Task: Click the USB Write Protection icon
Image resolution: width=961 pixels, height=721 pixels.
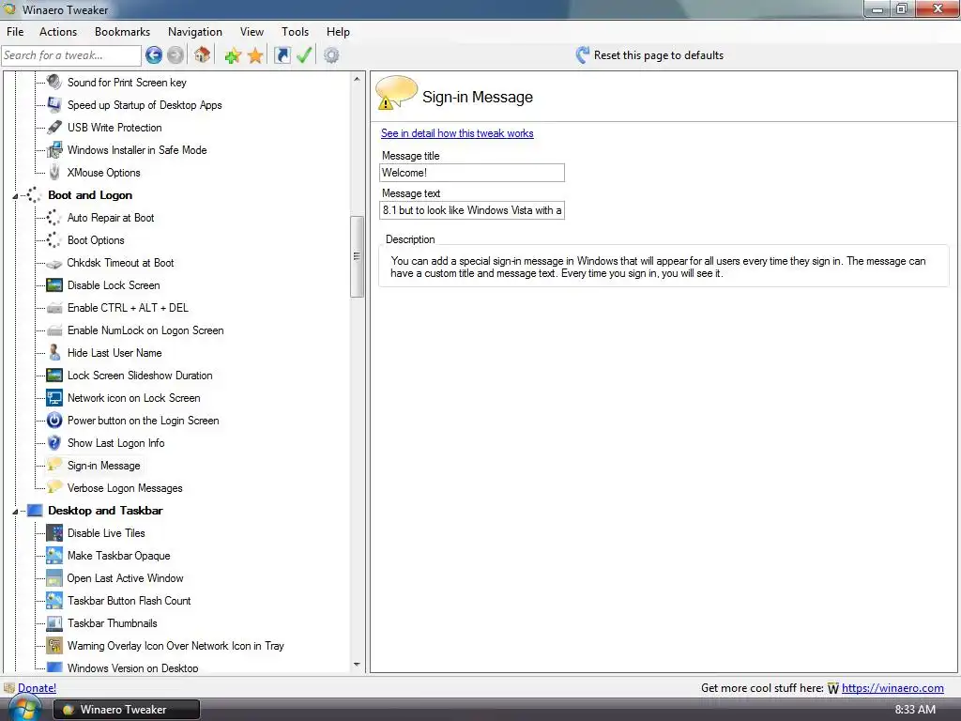Action: 54,127
